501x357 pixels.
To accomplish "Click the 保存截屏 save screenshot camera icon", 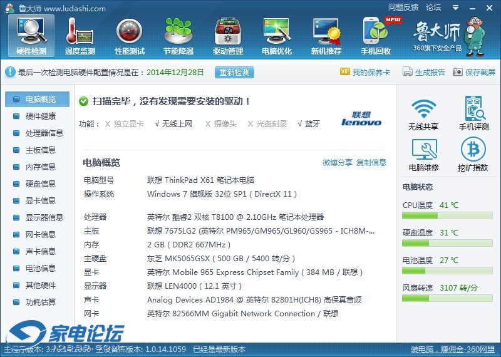I will coord(458,71).
